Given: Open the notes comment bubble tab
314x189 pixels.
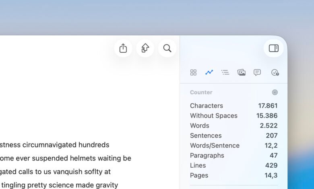Looking at the screenshot, I should [x=257, y=72].
